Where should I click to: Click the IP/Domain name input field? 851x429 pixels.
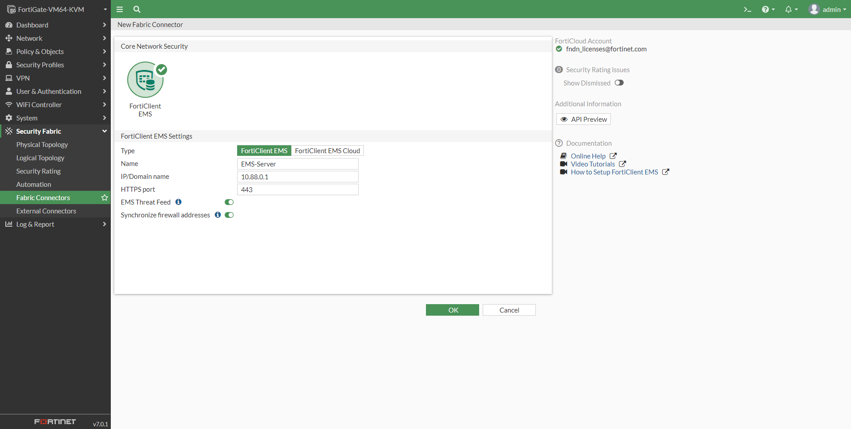pos(297,177)
